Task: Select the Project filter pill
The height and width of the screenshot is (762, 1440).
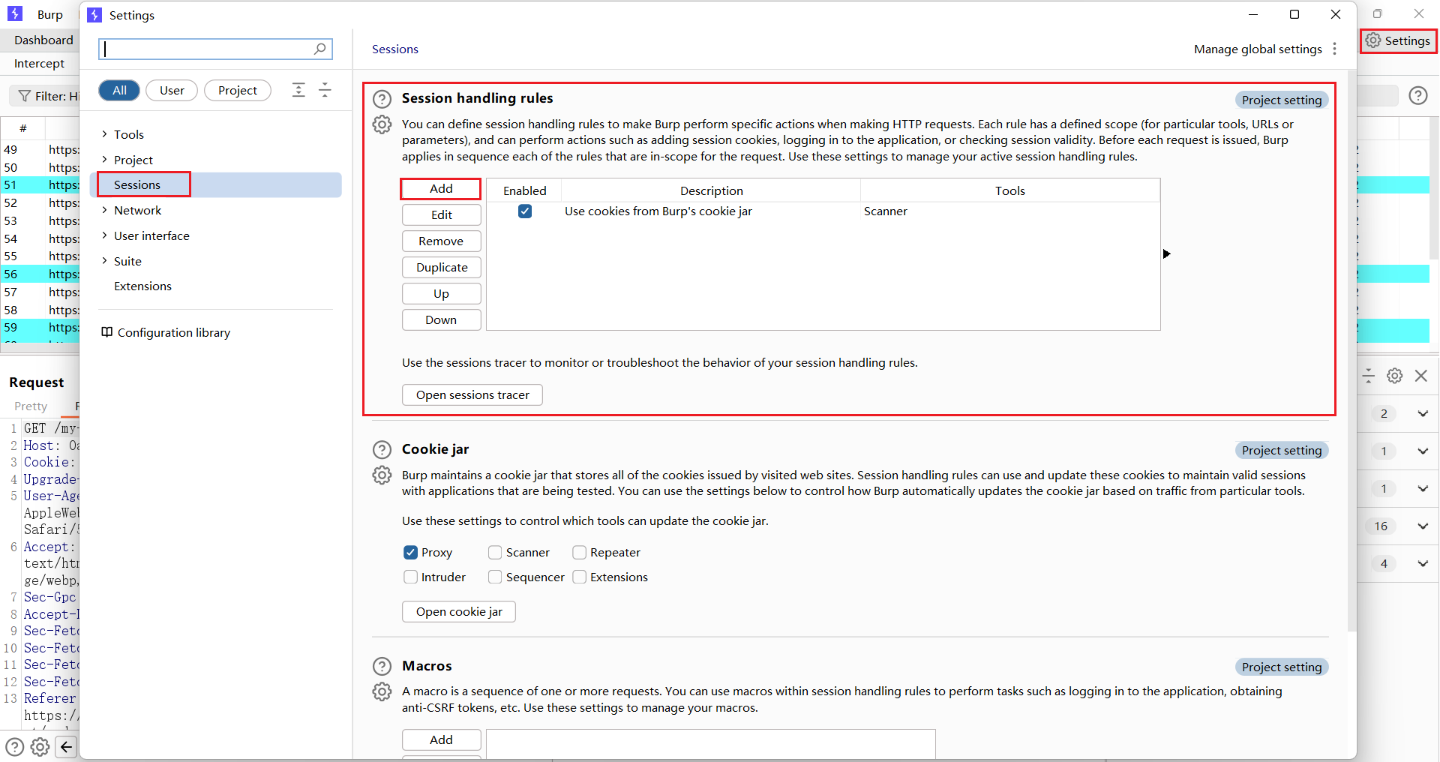Action: click(x=237, y=90)
